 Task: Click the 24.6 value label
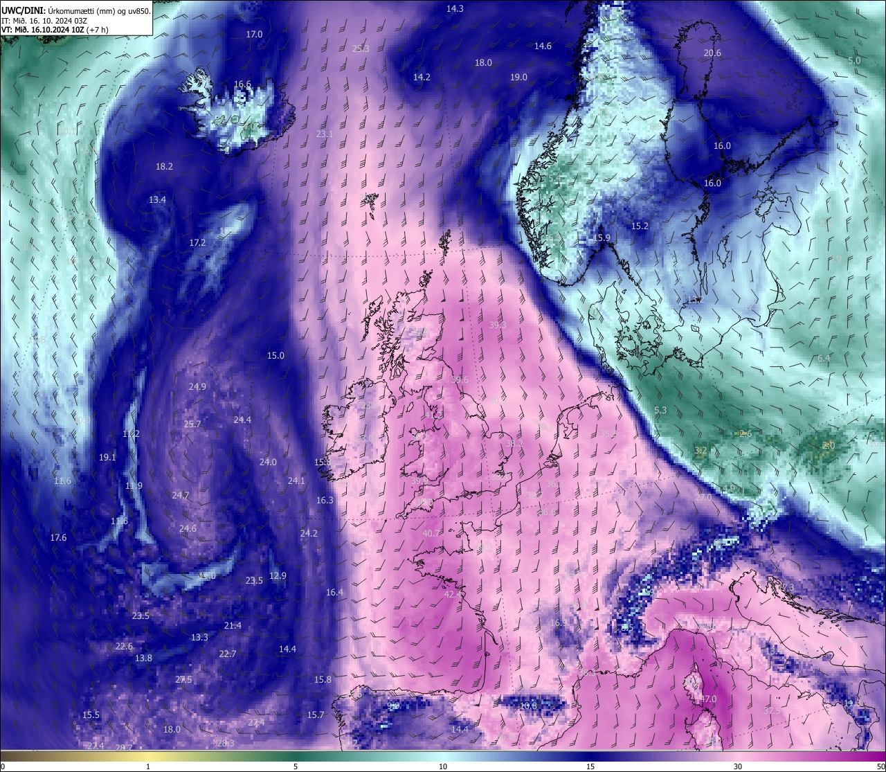point(188,528)
